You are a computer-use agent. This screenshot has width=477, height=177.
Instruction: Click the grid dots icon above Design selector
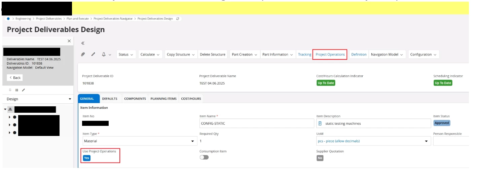17,90
